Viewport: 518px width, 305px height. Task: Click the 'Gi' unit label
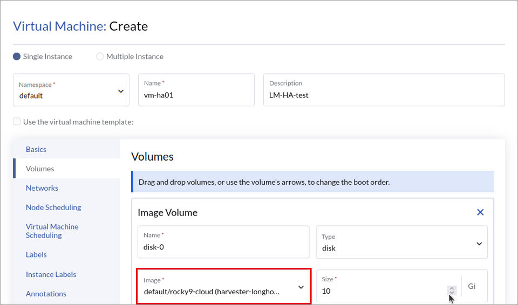pyautogui.click(x=472, y=286)
